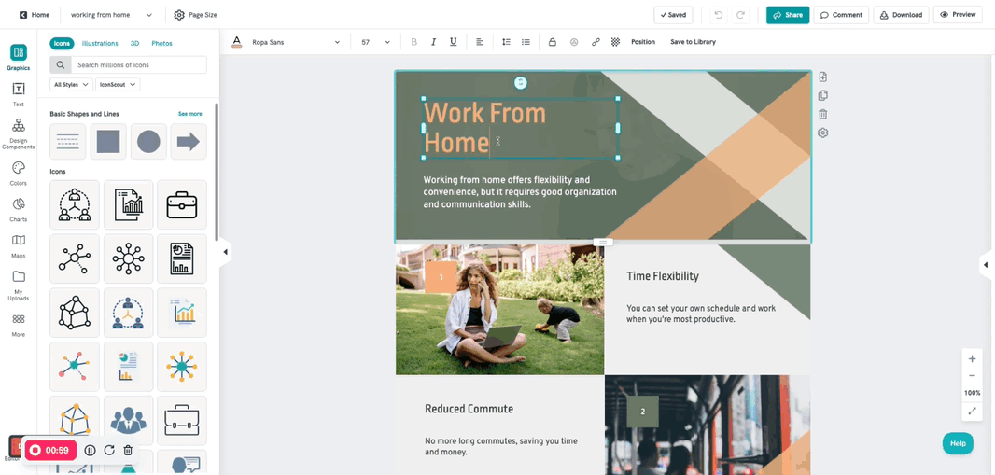This screenshot has height=475, width=995.
Task: Insert the square basic shape
Action: pyautogui.click(x=108, y=142)
